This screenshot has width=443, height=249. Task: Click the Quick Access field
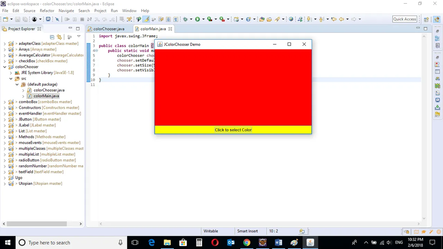405,19
